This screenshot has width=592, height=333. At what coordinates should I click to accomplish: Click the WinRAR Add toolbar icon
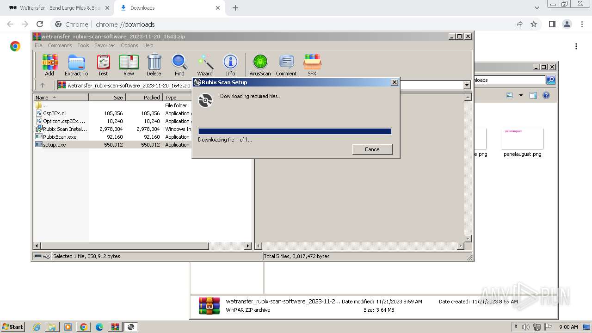tap(49, 65)
